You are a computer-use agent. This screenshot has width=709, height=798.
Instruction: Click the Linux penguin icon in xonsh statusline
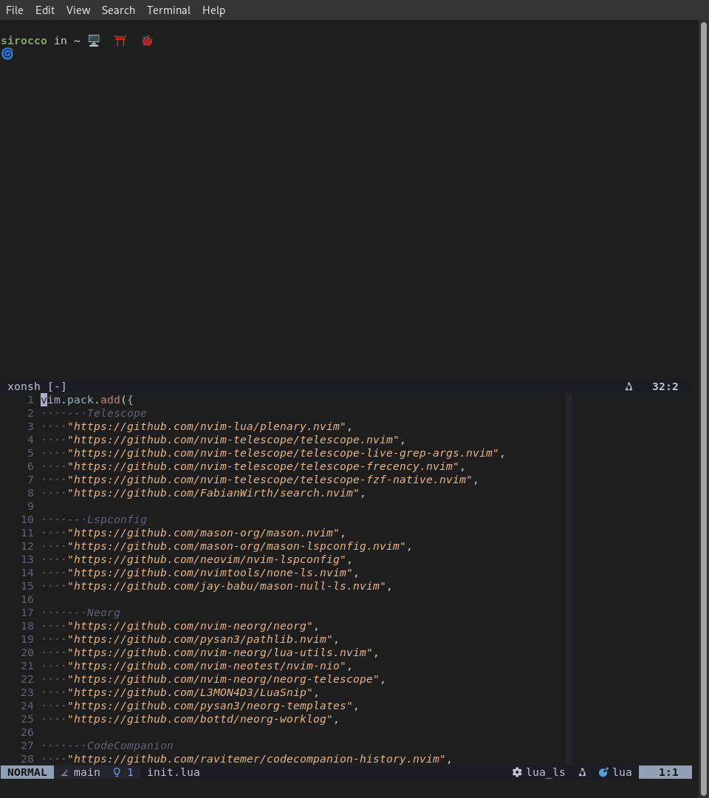click(x=628, y=386)
